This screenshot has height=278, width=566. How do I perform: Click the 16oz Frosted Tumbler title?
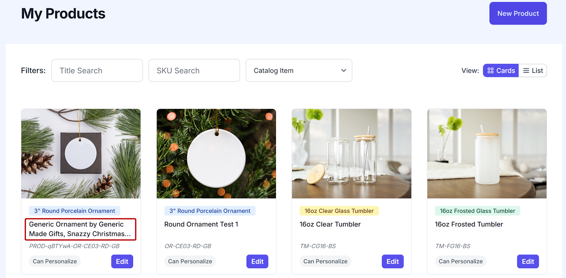pos(469,224)
